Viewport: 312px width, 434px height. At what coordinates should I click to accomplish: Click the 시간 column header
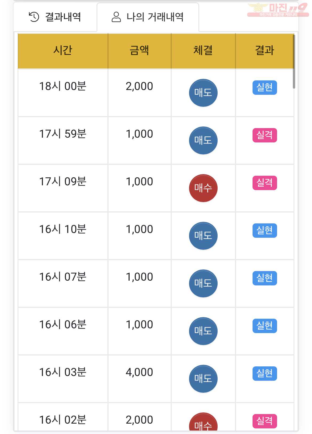click(63, 51)
